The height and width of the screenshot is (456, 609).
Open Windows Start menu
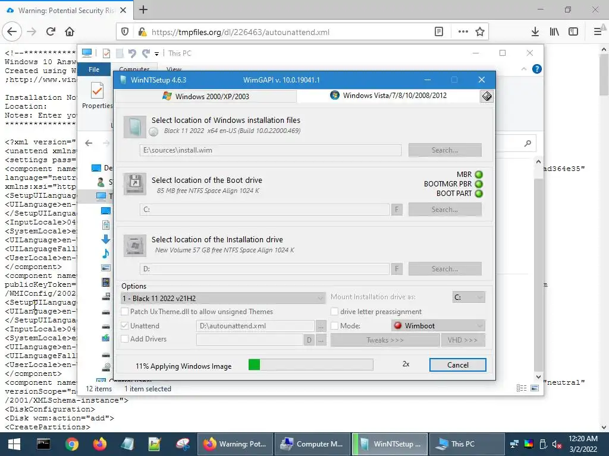coord(14,444)
